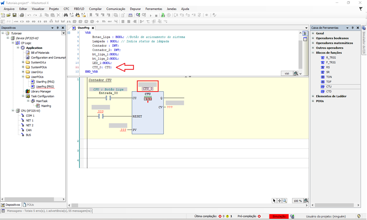367x220 pixels.
Task: Switch declaration editor to textual view
Action: (x=306, y=32)
